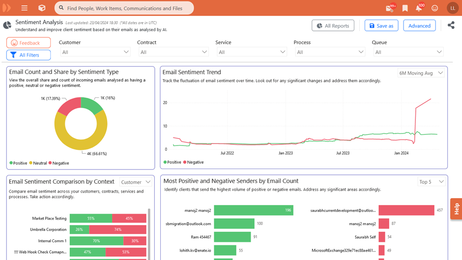Image resolution: width=462 pixels, height=260 pixels.
Task: Toggle Negative legend in sentiment trend chart
Action: coord(193,162)
